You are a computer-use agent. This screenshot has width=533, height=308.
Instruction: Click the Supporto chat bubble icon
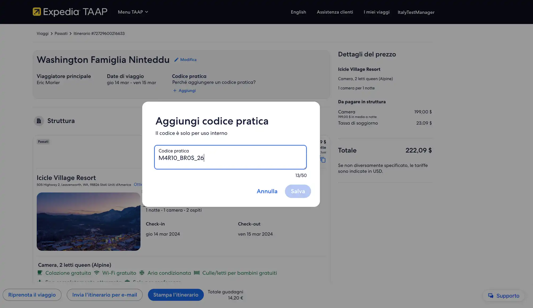(491, 295)
